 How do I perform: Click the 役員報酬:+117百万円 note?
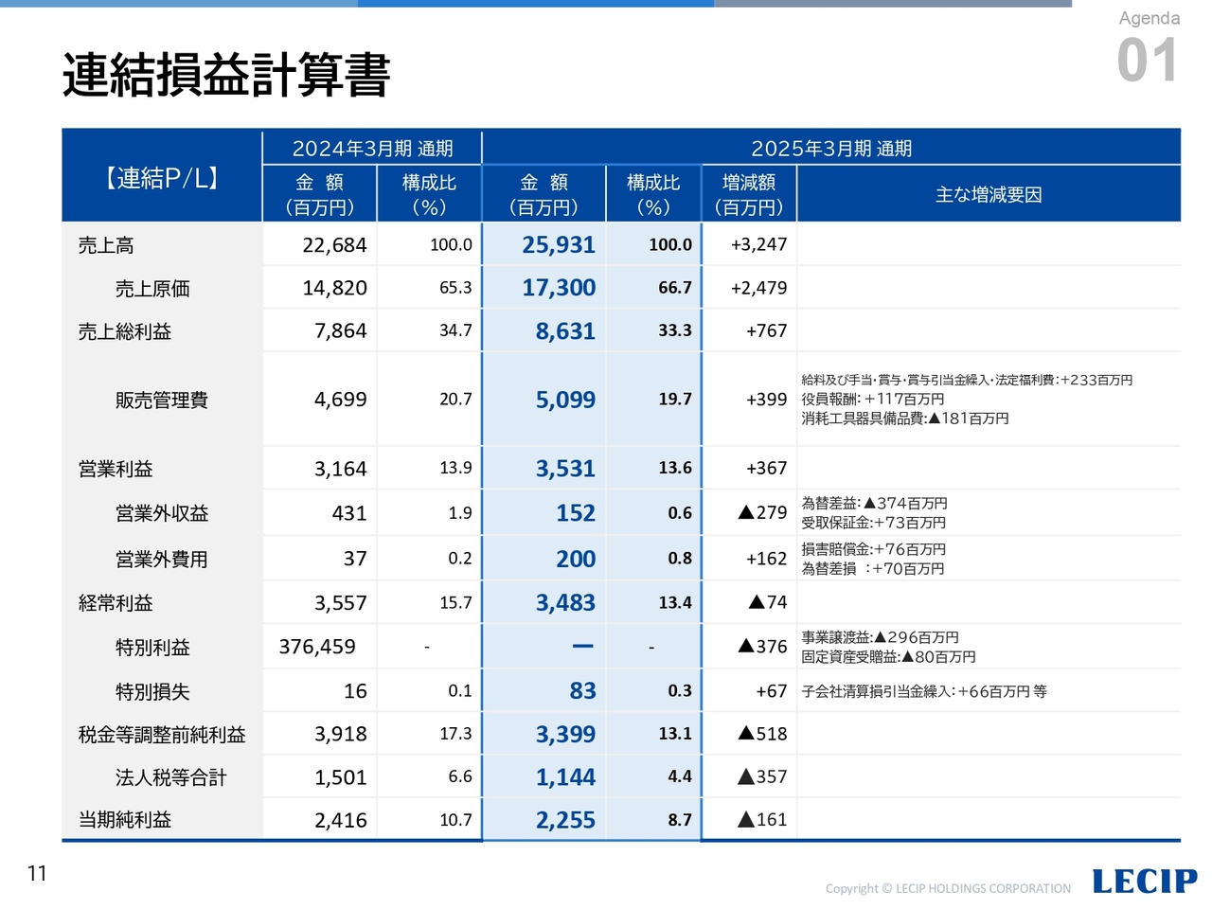click(873, 400)
